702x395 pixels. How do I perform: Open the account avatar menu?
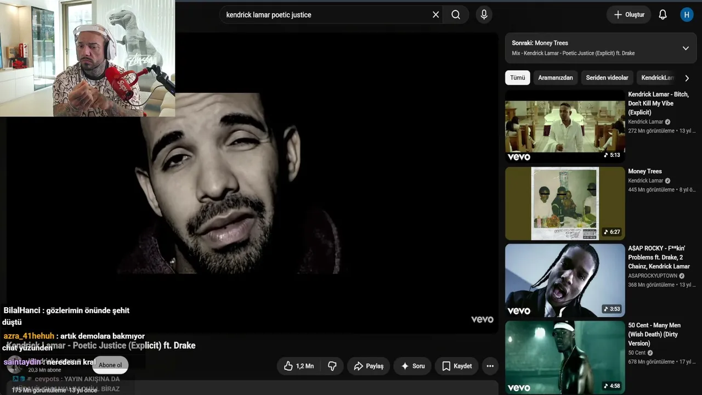[687, 15]
